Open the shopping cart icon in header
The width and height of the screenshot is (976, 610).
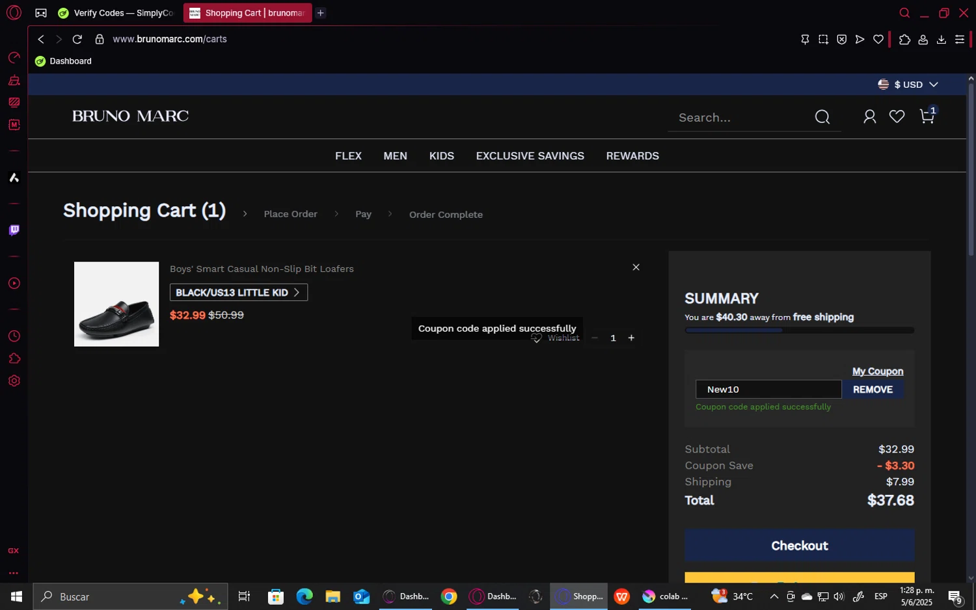[927, 116]
